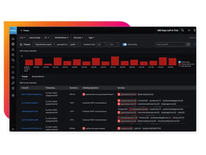The image size is (206, 155).
Task: Sort by Trace ID column header
Action: [x=25, y=88]
